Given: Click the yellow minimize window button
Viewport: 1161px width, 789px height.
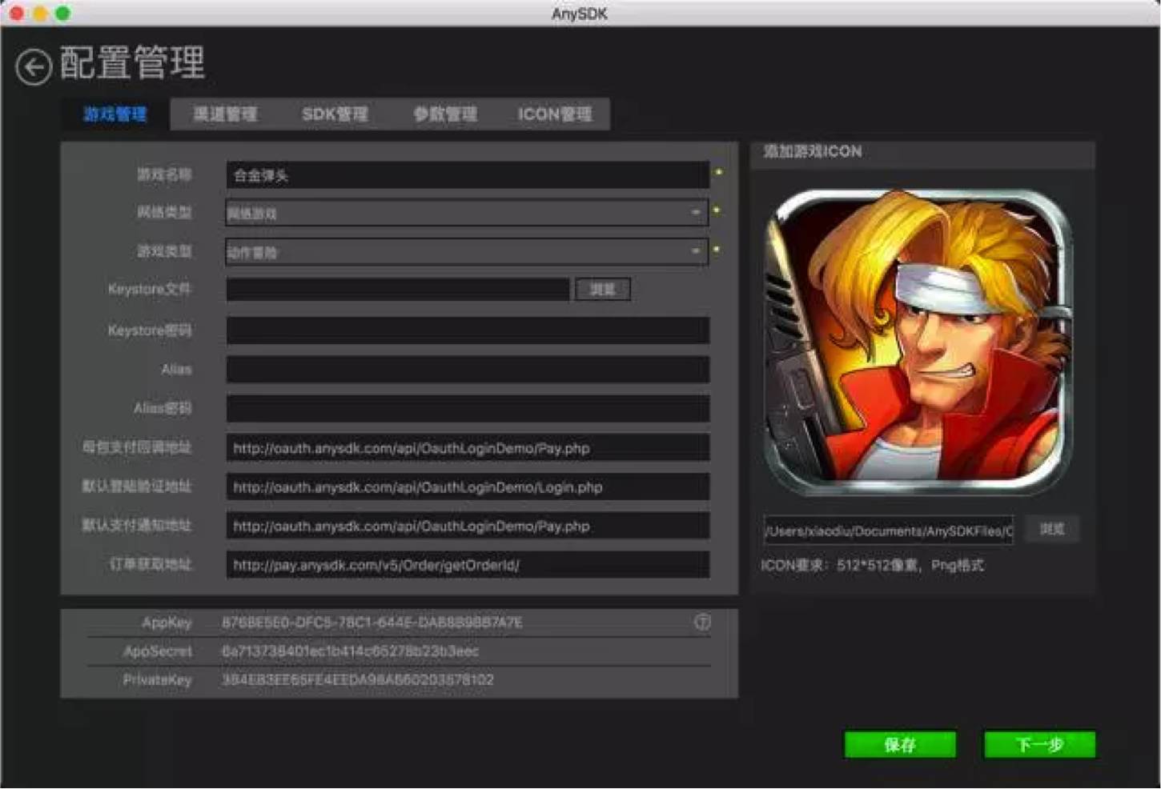Looking at the screenshot, I should point(39,13).
